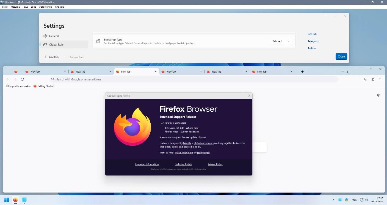This screenshot has width=387, height=205.
Task: Click the blue Close button in Settings
Action: click(x=341, y=56)
